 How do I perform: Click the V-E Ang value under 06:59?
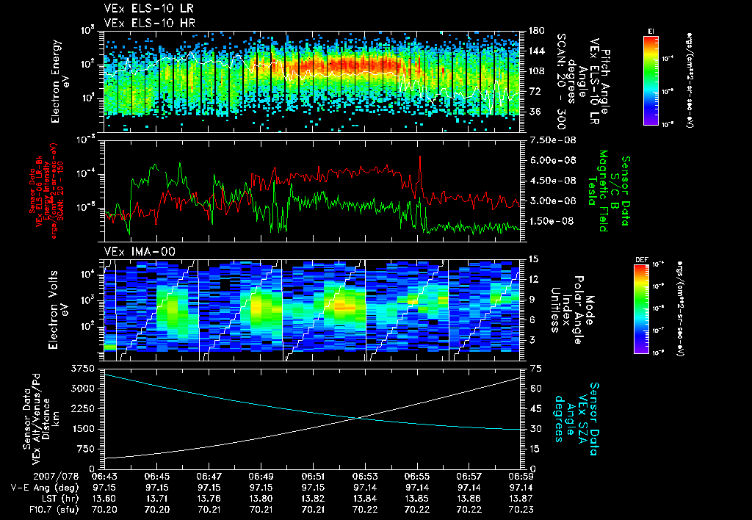pos(521,488)
